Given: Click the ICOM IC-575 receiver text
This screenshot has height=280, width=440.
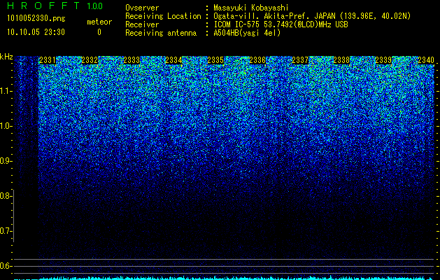Looking at the screenshot, I should [281, 24].
